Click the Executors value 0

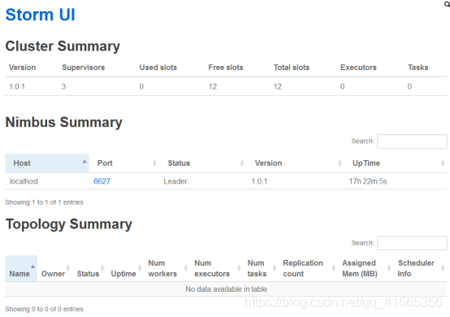343,86
